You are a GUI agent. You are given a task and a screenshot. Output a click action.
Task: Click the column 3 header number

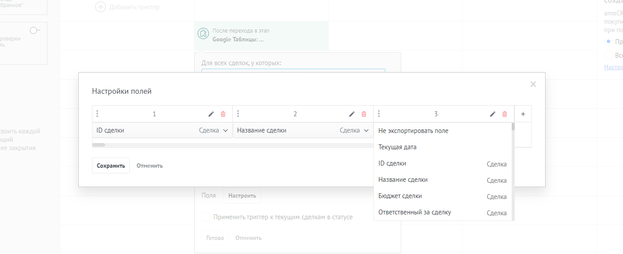[x=436, y=114]
